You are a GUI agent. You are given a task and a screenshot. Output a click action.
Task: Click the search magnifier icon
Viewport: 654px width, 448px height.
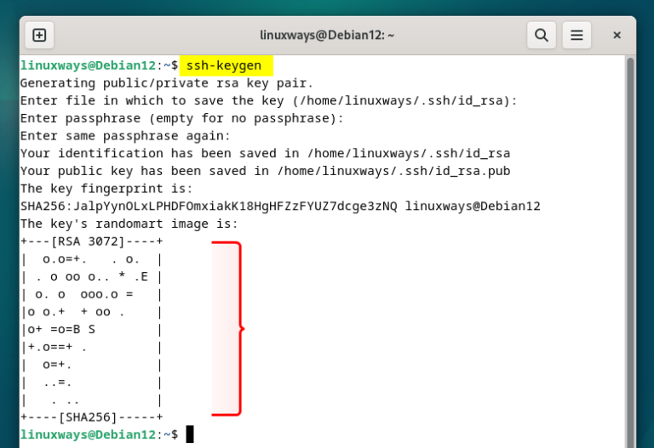tap(541, 36)
